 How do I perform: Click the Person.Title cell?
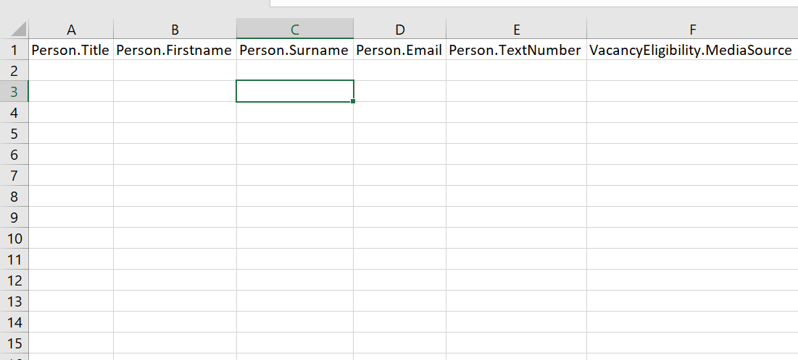[x=71, y=51]
